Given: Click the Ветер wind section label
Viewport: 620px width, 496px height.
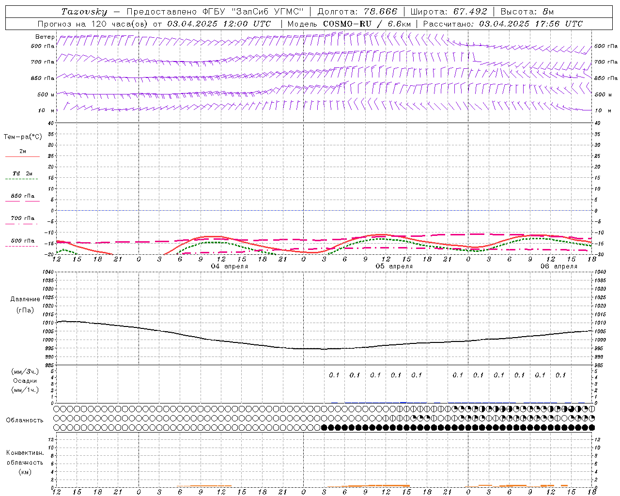Looking at the screenshot, I should coord(45,37).
